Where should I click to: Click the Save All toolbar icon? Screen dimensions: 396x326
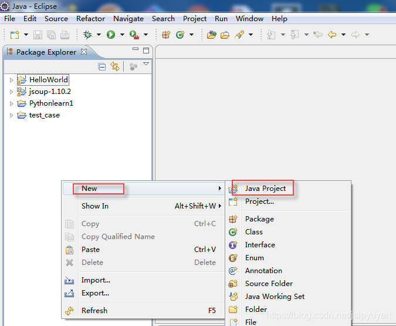(51, 35)
